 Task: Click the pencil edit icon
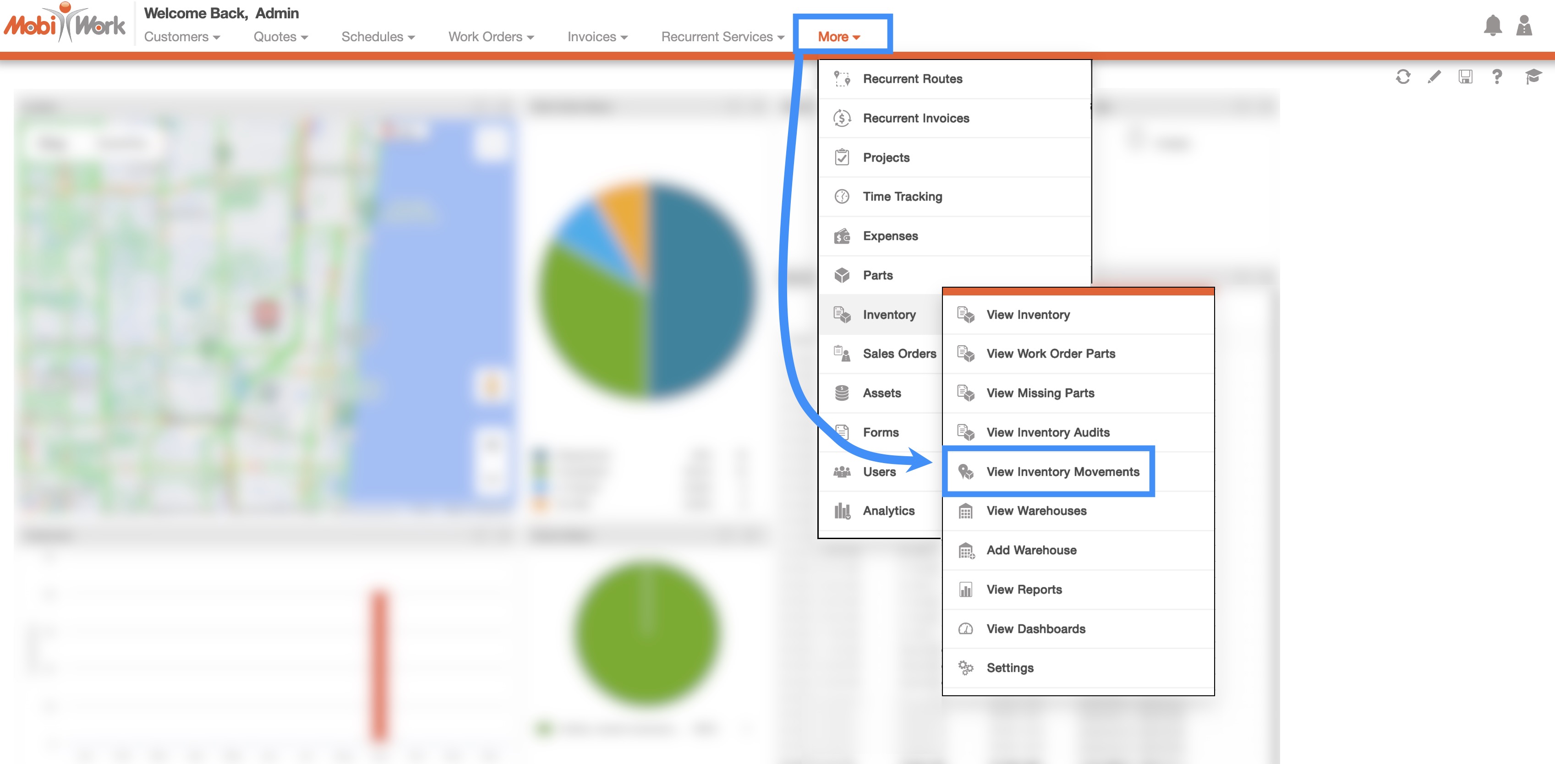(1434, 76)
